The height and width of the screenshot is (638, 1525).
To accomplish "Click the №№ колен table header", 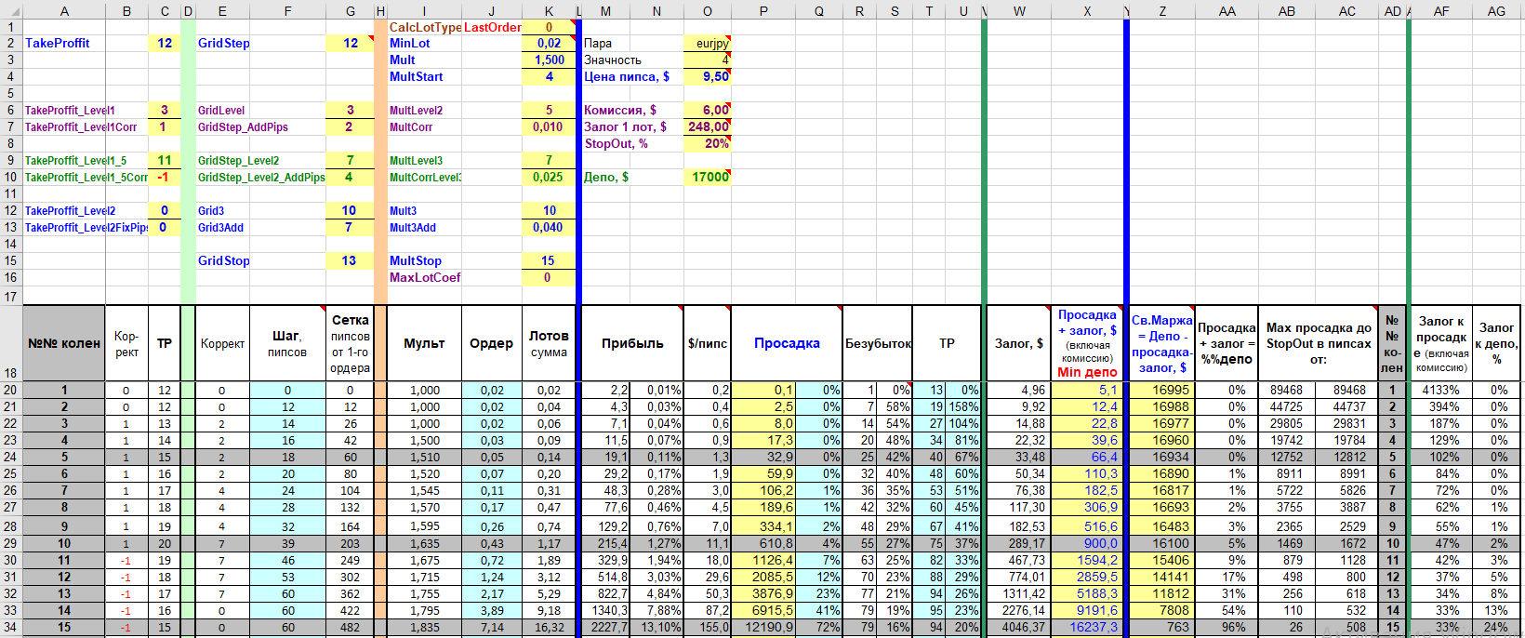I will [x=64, y=343].
